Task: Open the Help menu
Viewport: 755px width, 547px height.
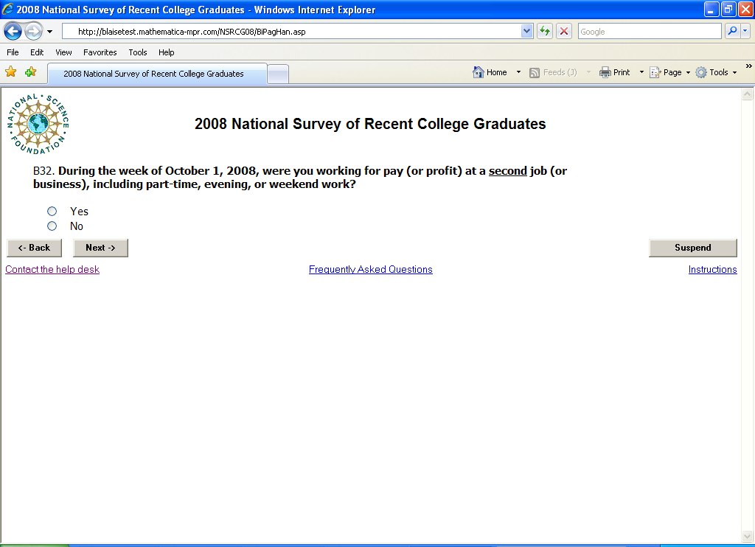Action: [166, 52]
